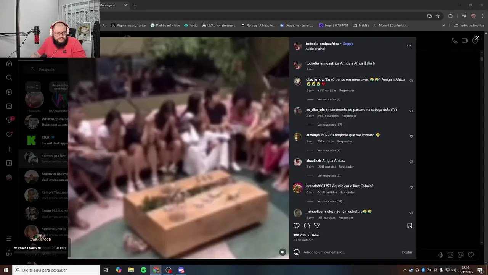Click the voice message microphone in chat

point(441,255)
